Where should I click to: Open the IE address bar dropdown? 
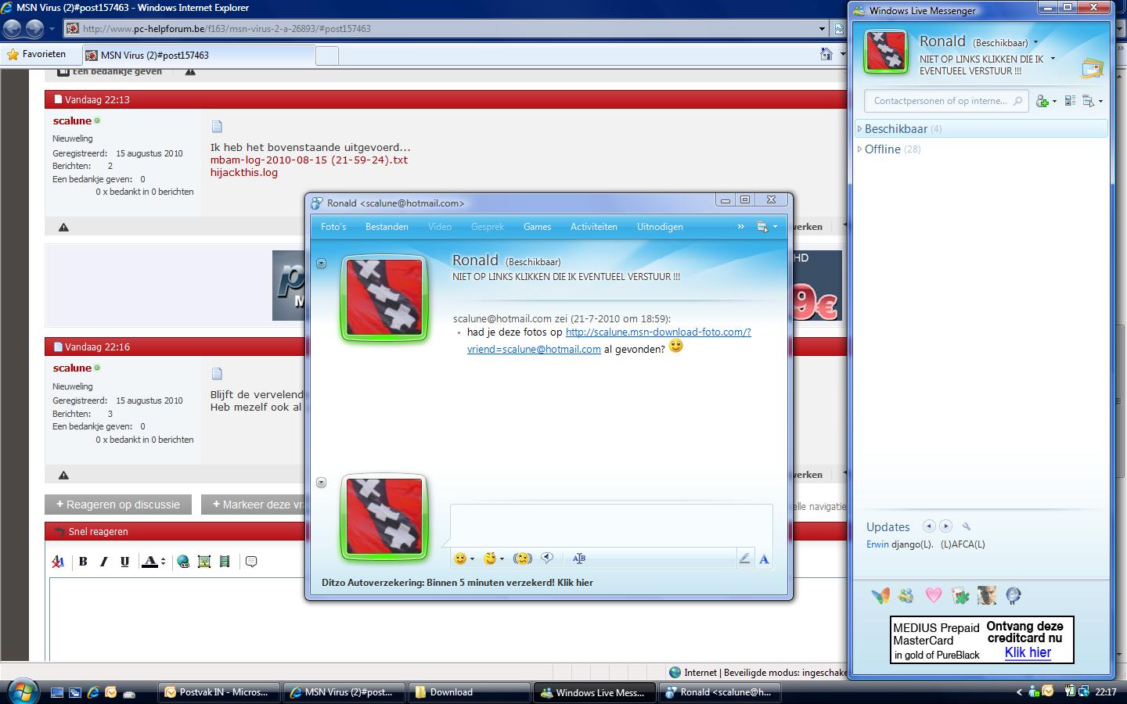click(822, 29)
